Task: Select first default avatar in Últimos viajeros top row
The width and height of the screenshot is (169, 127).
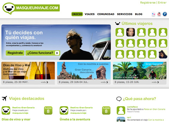Action: tap(120, 32)
